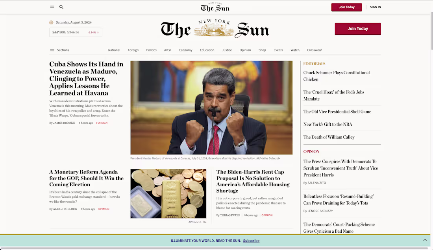Screen dimensions: 433x250
Task: Open 'The Death of William Calley' editorial
Action: click(329, 137)
